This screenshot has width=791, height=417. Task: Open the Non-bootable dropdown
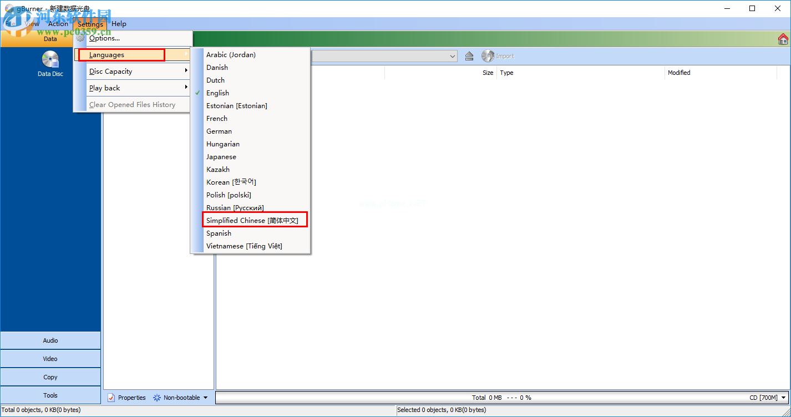click(180, 398)
